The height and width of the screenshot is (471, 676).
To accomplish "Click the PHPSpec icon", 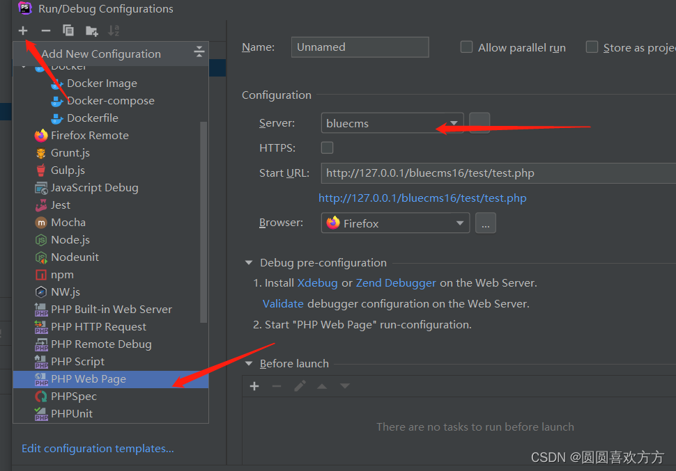I will pos(41,397).
